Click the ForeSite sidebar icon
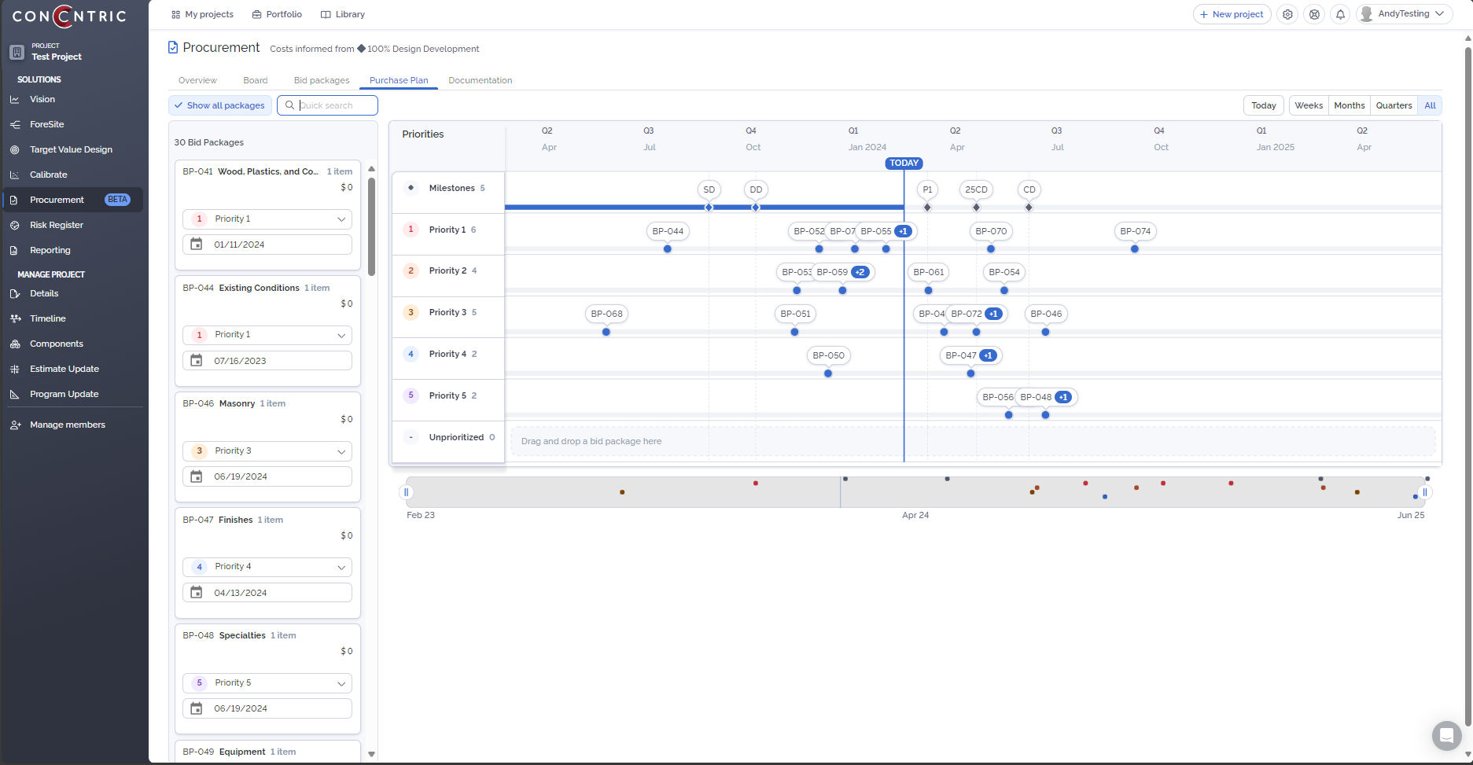Screen dimensions: 1473x765 [15, 124]
